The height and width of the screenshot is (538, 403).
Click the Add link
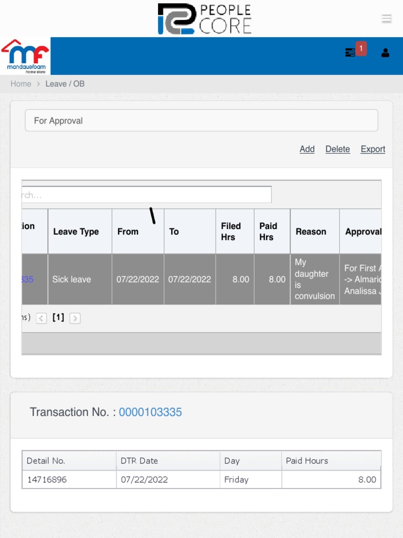307,149
